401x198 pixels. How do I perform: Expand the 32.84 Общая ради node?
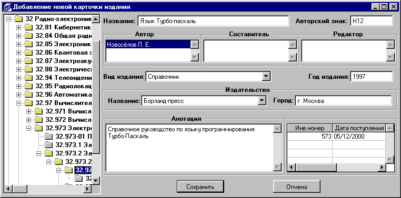(18, 36)
